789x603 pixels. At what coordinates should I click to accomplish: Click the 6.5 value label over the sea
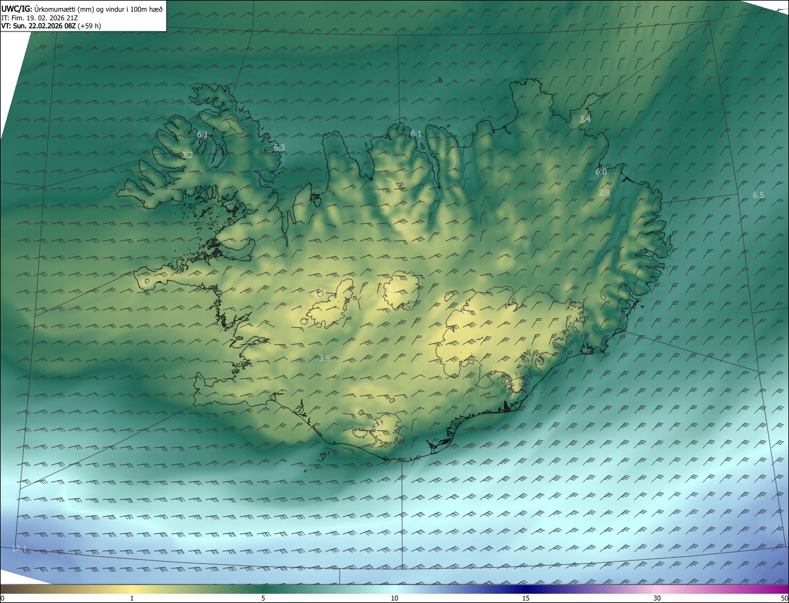(758, 195)
